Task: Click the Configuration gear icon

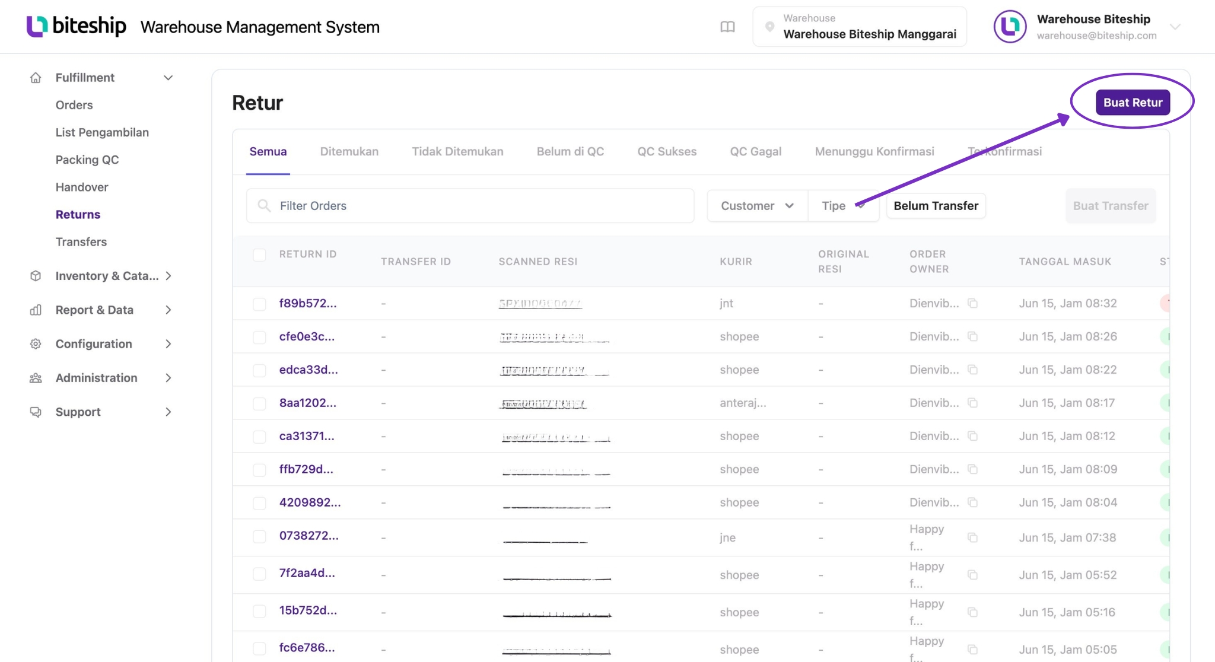Action: [36, 344]
